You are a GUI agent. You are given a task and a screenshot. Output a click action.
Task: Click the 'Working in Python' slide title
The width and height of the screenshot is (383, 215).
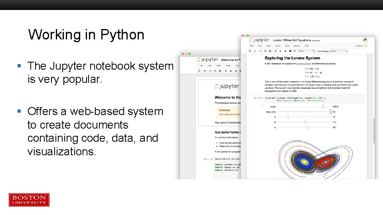click(x=86, y=35)
